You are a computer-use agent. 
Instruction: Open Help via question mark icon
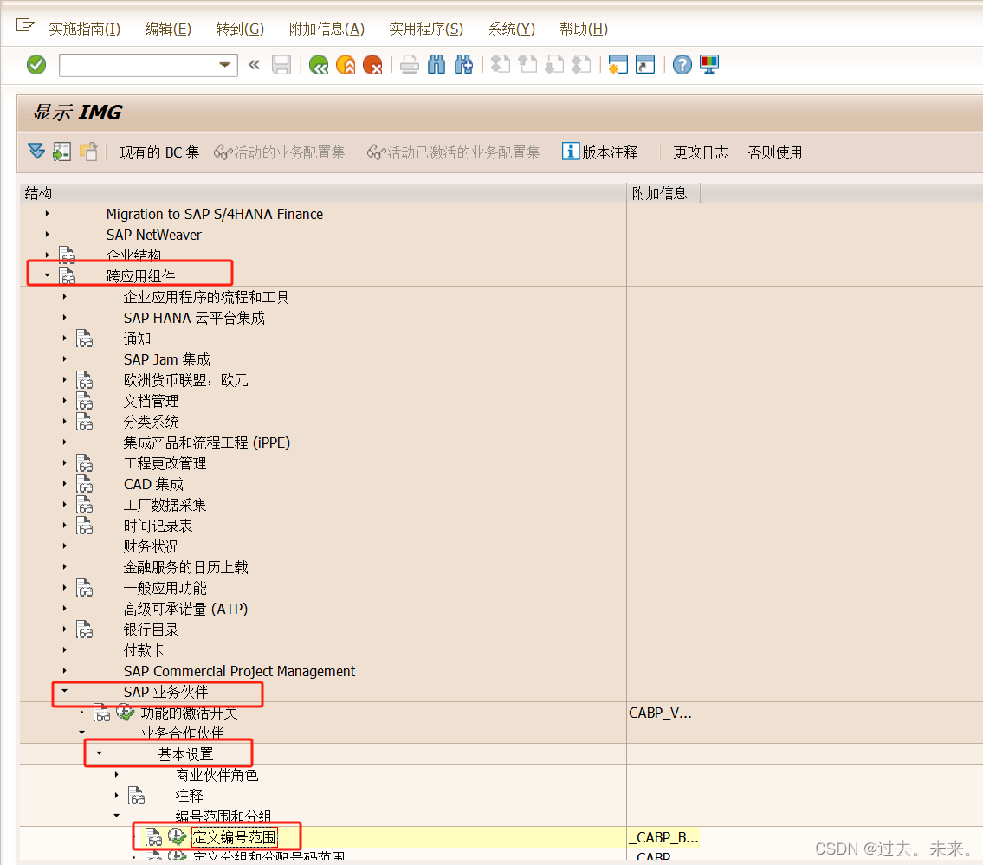[682, 64]
